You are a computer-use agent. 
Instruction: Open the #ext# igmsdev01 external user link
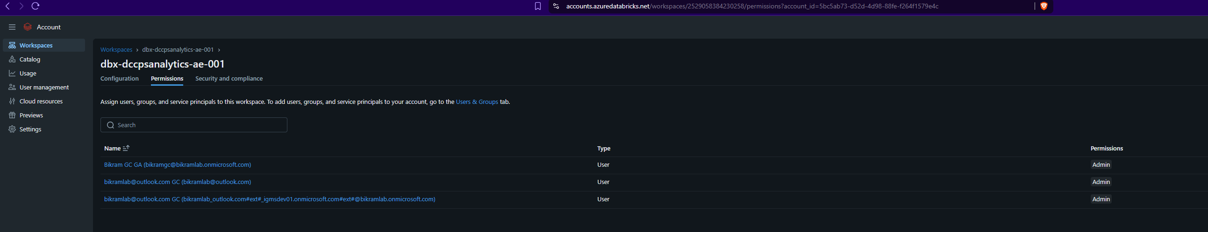(270, 199)
